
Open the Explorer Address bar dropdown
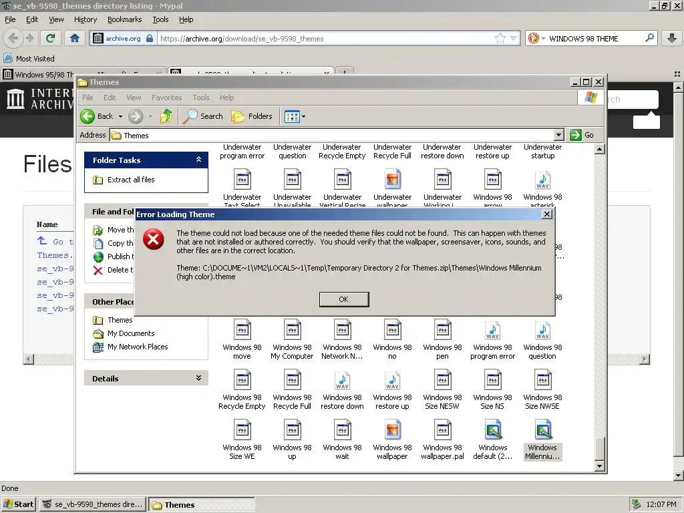[x=559, y=135]
